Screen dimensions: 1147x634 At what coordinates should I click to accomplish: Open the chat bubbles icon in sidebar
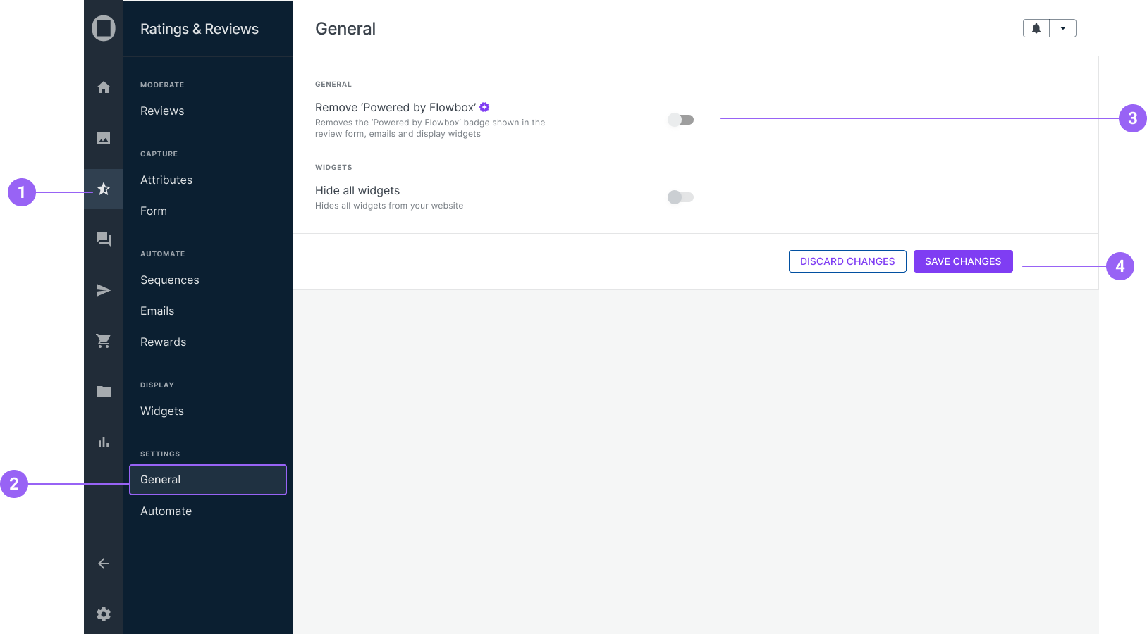(x=104, y=240)
